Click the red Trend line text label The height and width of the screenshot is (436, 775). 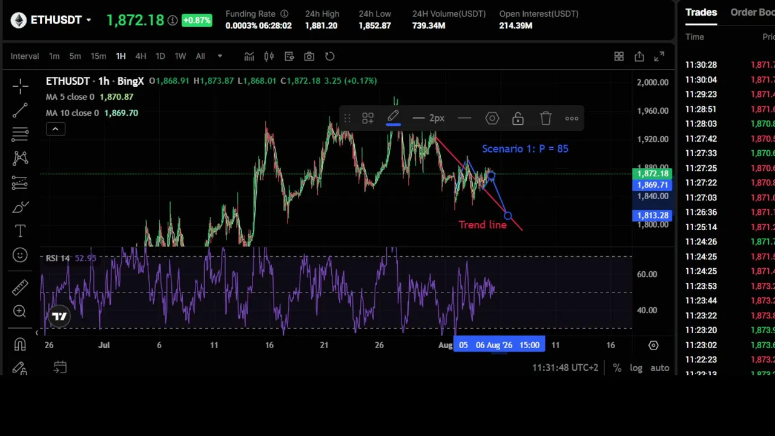[x=483, y=225]
